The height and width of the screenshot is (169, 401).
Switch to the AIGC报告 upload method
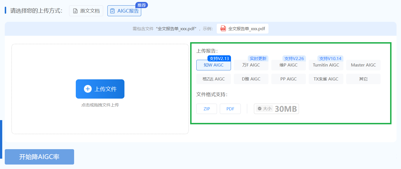coord(124,11)
